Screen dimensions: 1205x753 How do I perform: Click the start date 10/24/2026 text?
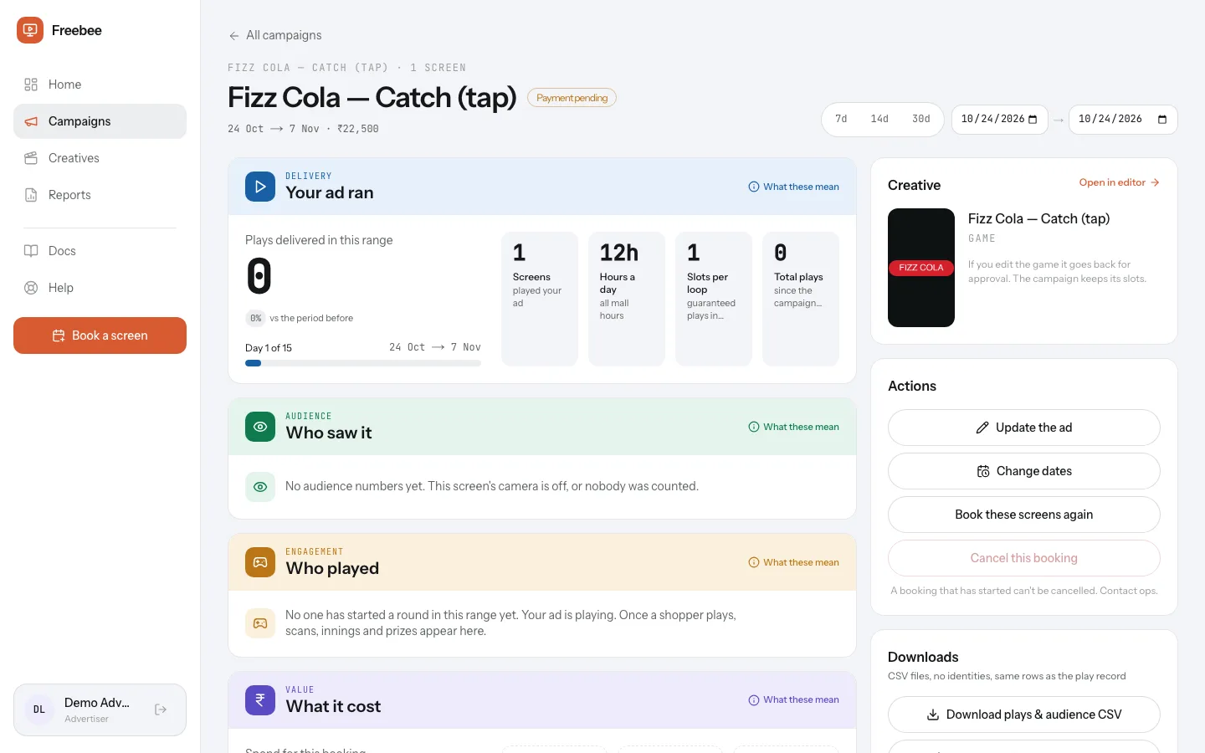click(992, 120)
